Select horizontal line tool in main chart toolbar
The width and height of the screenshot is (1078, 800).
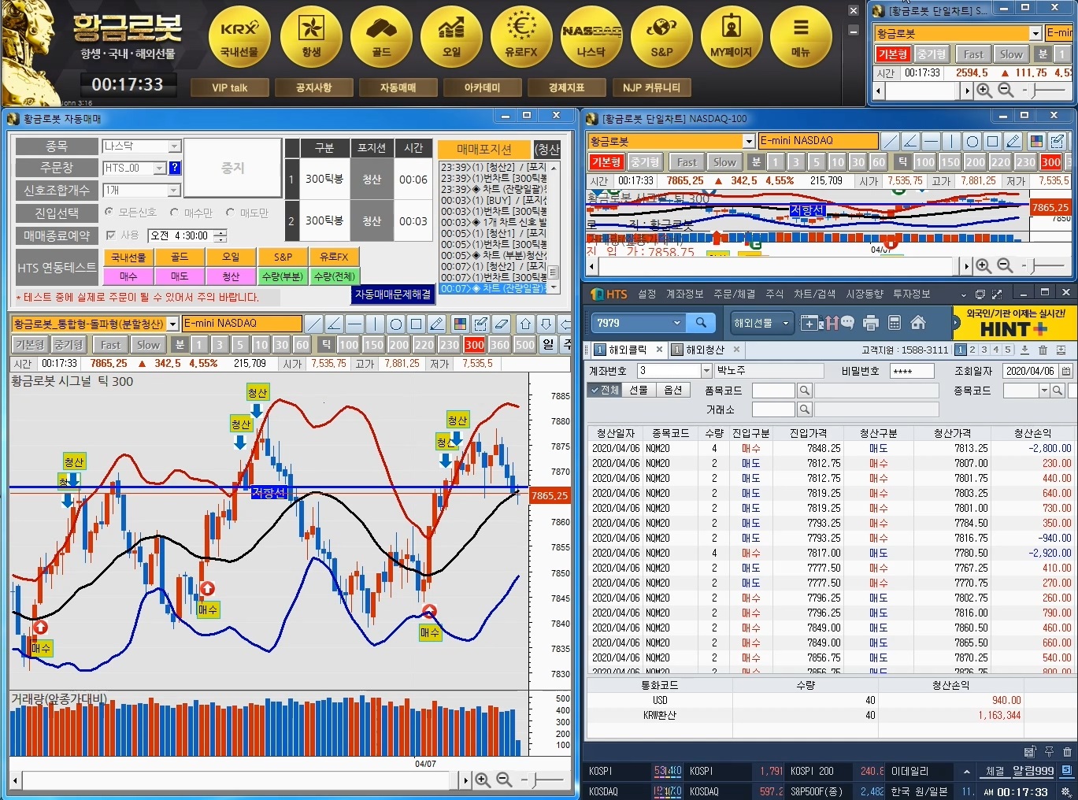[x=354, y=324]
